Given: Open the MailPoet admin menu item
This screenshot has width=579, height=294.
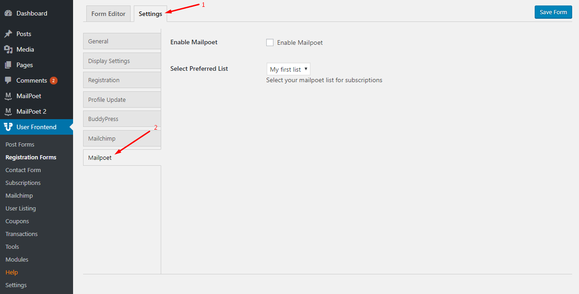Looking at the screenshot, I should click(37, 96).
